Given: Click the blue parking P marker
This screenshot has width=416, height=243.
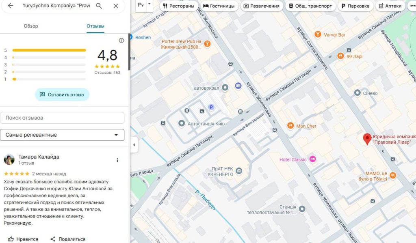Looking at the screenshot, I should [x=211, y=107].
